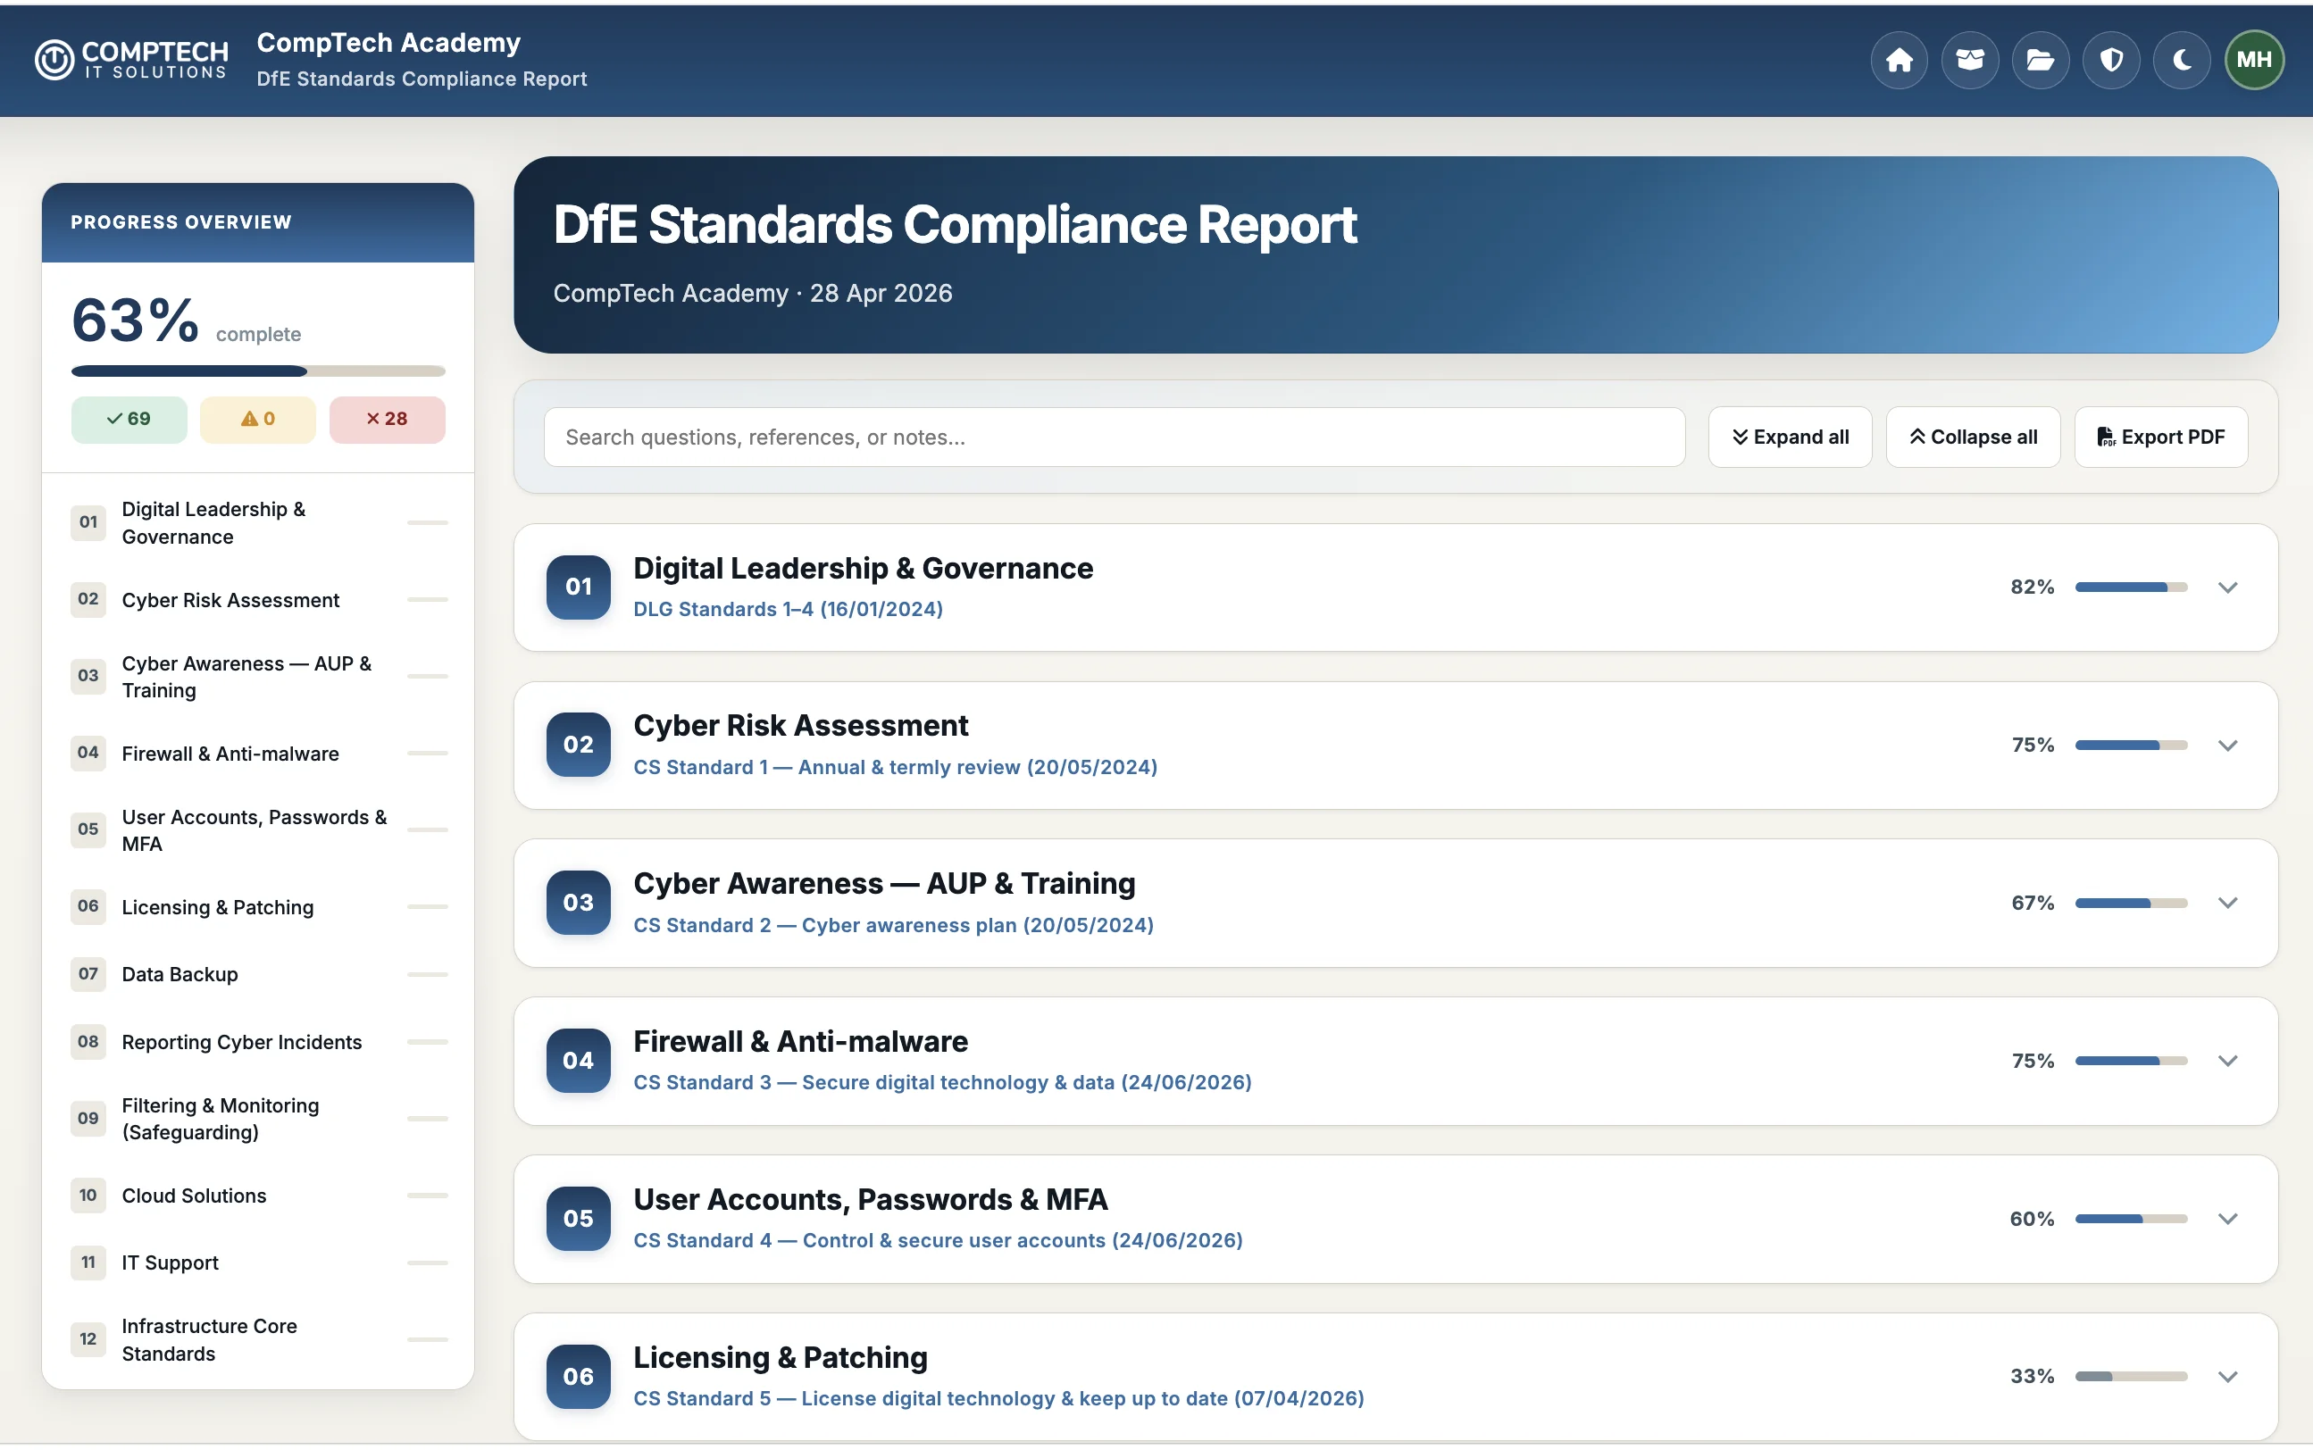Click the shield icon in header
This screenshot has width=2313, height=1450.
(2110, 61)
